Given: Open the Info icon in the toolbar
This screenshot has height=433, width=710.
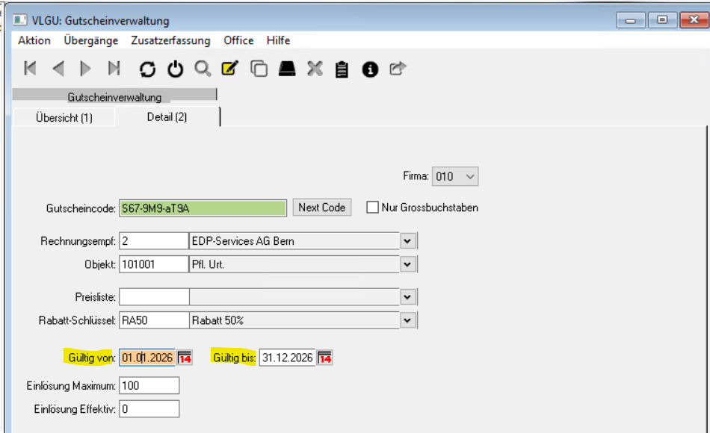Looking at the screenshot, I should coord(369,69).
